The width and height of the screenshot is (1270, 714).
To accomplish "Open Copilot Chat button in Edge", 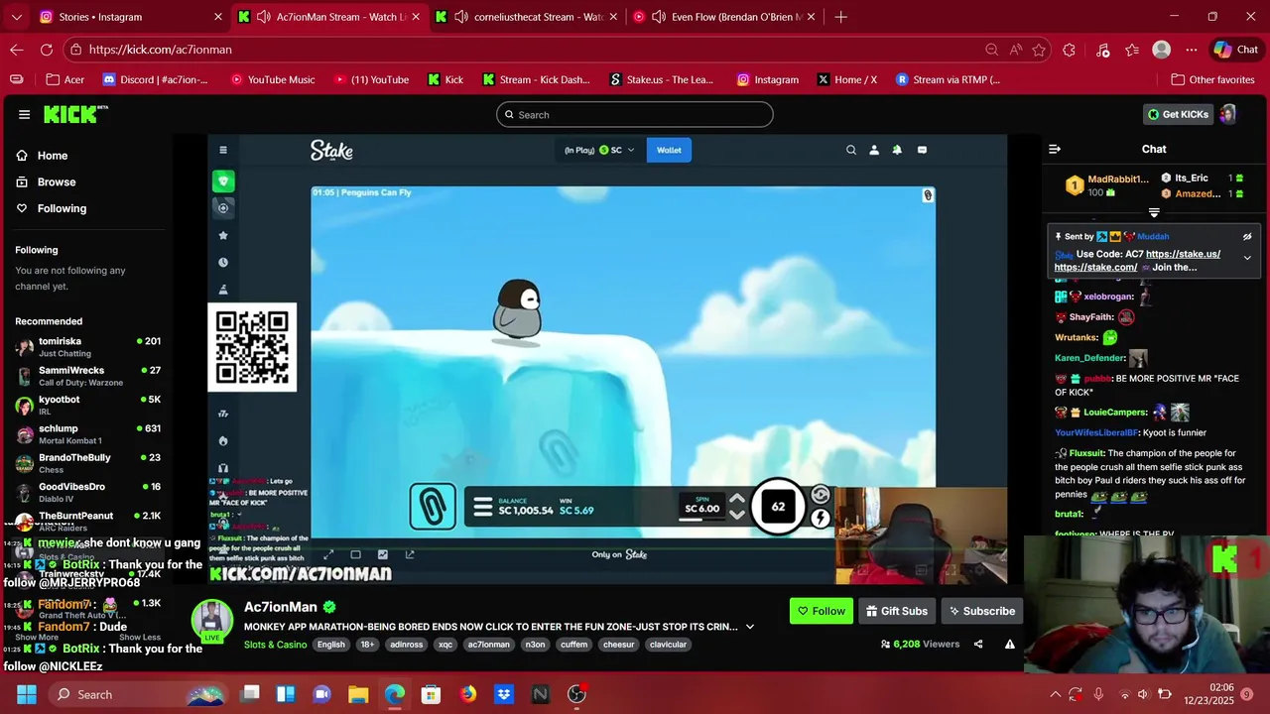I will coord(1235,50).
